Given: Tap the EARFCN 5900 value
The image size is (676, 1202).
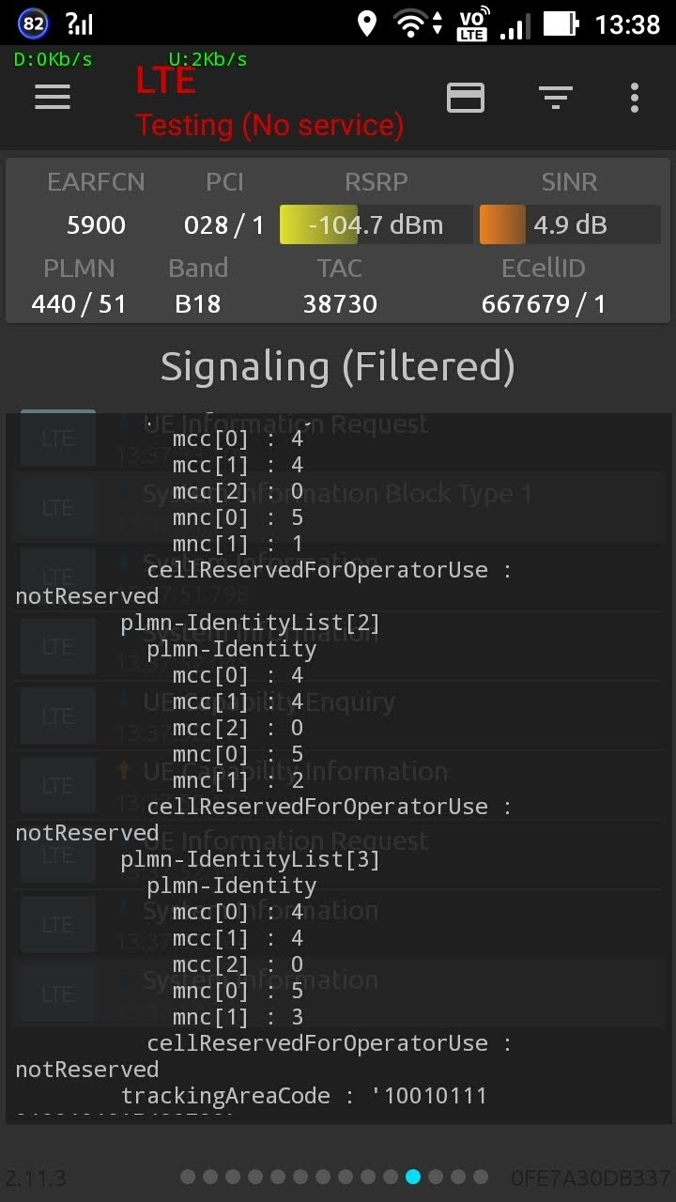Looking at the screenshot, I should [x=96, y=225].
